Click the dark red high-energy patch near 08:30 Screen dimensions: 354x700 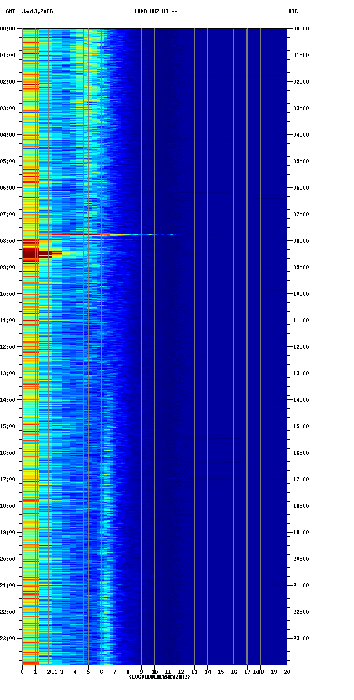(x=30, y=254)
